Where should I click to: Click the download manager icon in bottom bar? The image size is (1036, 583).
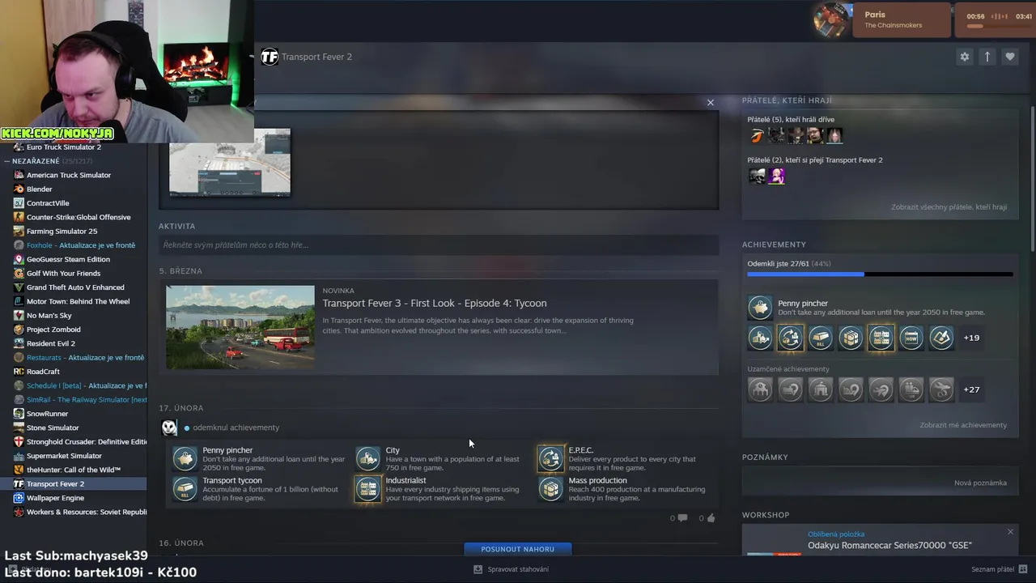tap(478, 569)
